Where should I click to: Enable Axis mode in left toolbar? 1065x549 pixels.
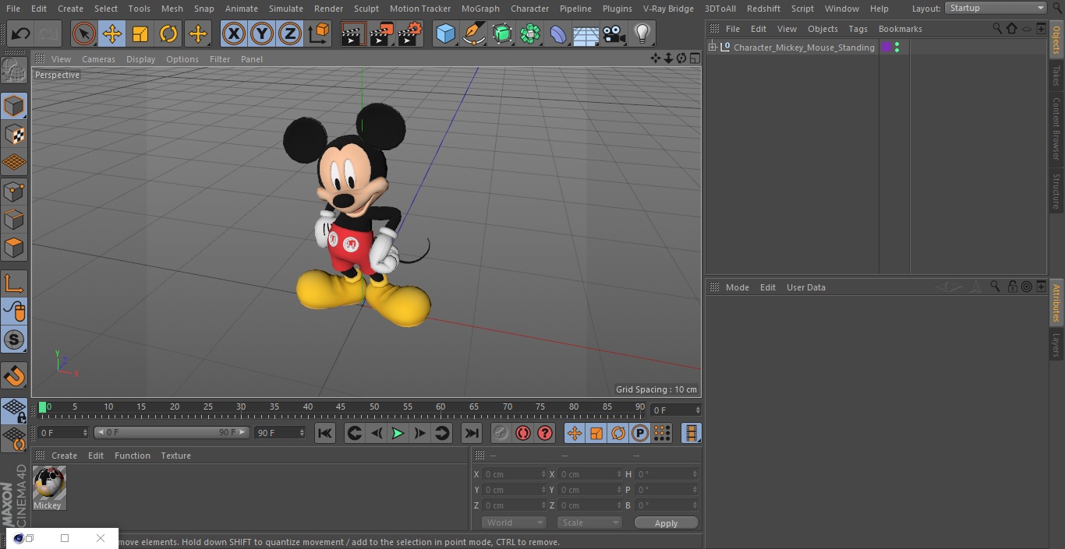click(14, 283)
